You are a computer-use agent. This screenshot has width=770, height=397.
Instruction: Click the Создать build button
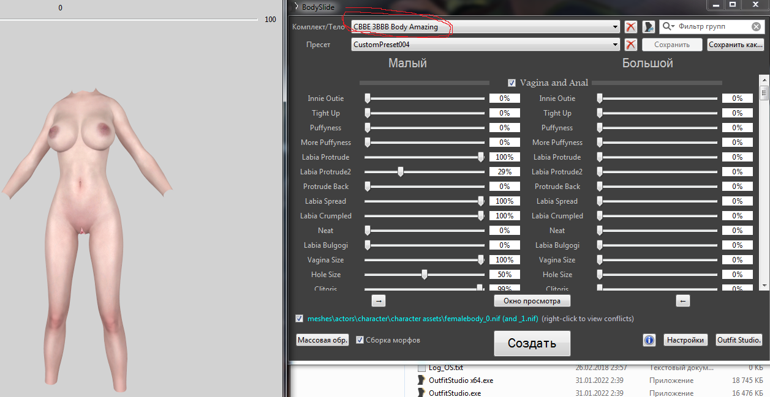point(532,343)
